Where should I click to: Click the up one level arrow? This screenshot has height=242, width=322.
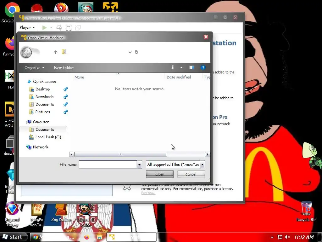(56, 52)
